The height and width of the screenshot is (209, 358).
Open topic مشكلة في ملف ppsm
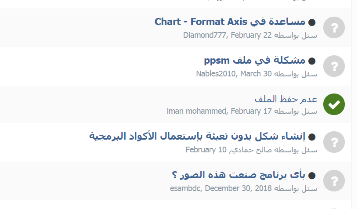(255, 61)
